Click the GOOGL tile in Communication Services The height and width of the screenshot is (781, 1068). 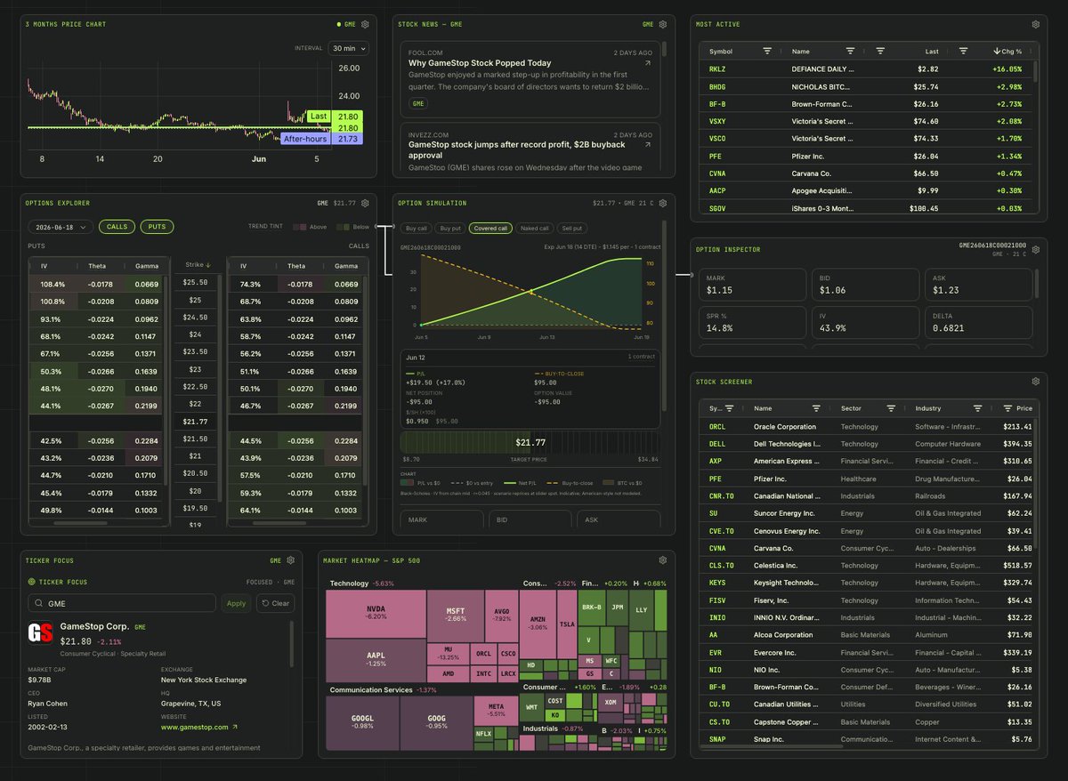point(362,723)
